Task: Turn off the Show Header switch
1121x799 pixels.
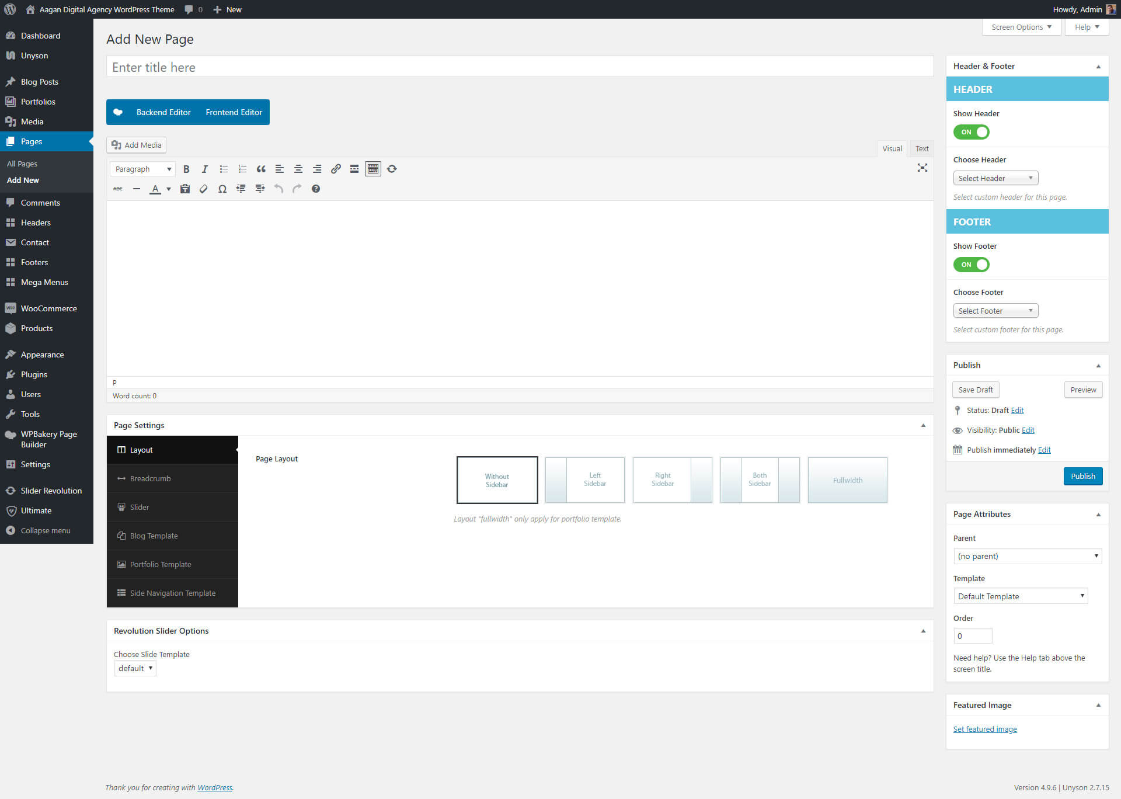Action: point(972,132)
